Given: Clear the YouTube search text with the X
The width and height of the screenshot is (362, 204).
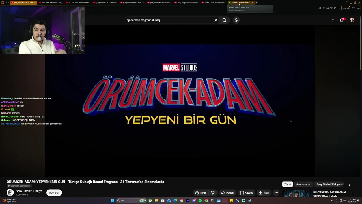Looking at the screenshot, I should [x=216, y=20].
